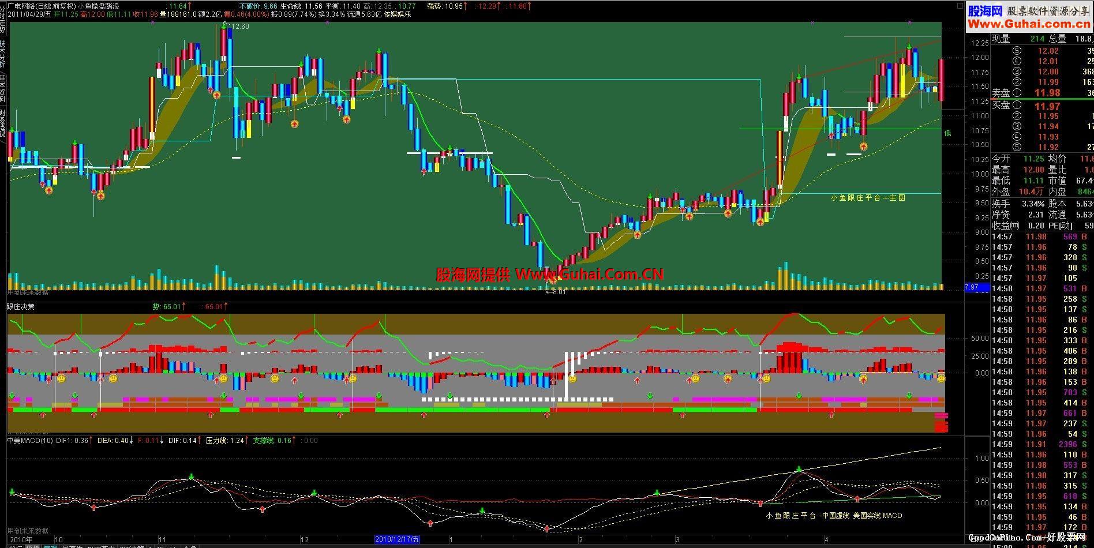Click the 净资 2.31 field
The width and height of the screenshot is (1094, 548).
(x=1018, y=215)
